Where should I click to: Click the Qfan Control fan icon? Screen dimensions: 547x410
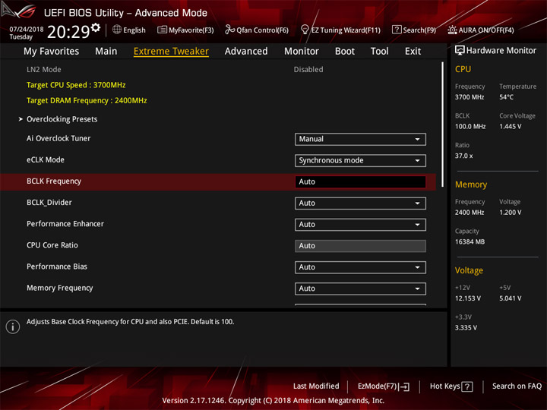click(x=229, y=30)
